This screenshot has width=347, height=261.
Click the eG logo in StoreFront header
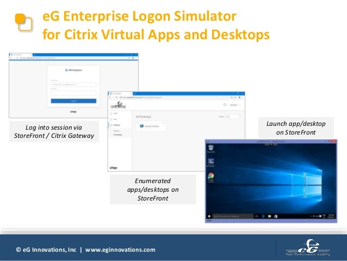[x=119, y=105]
